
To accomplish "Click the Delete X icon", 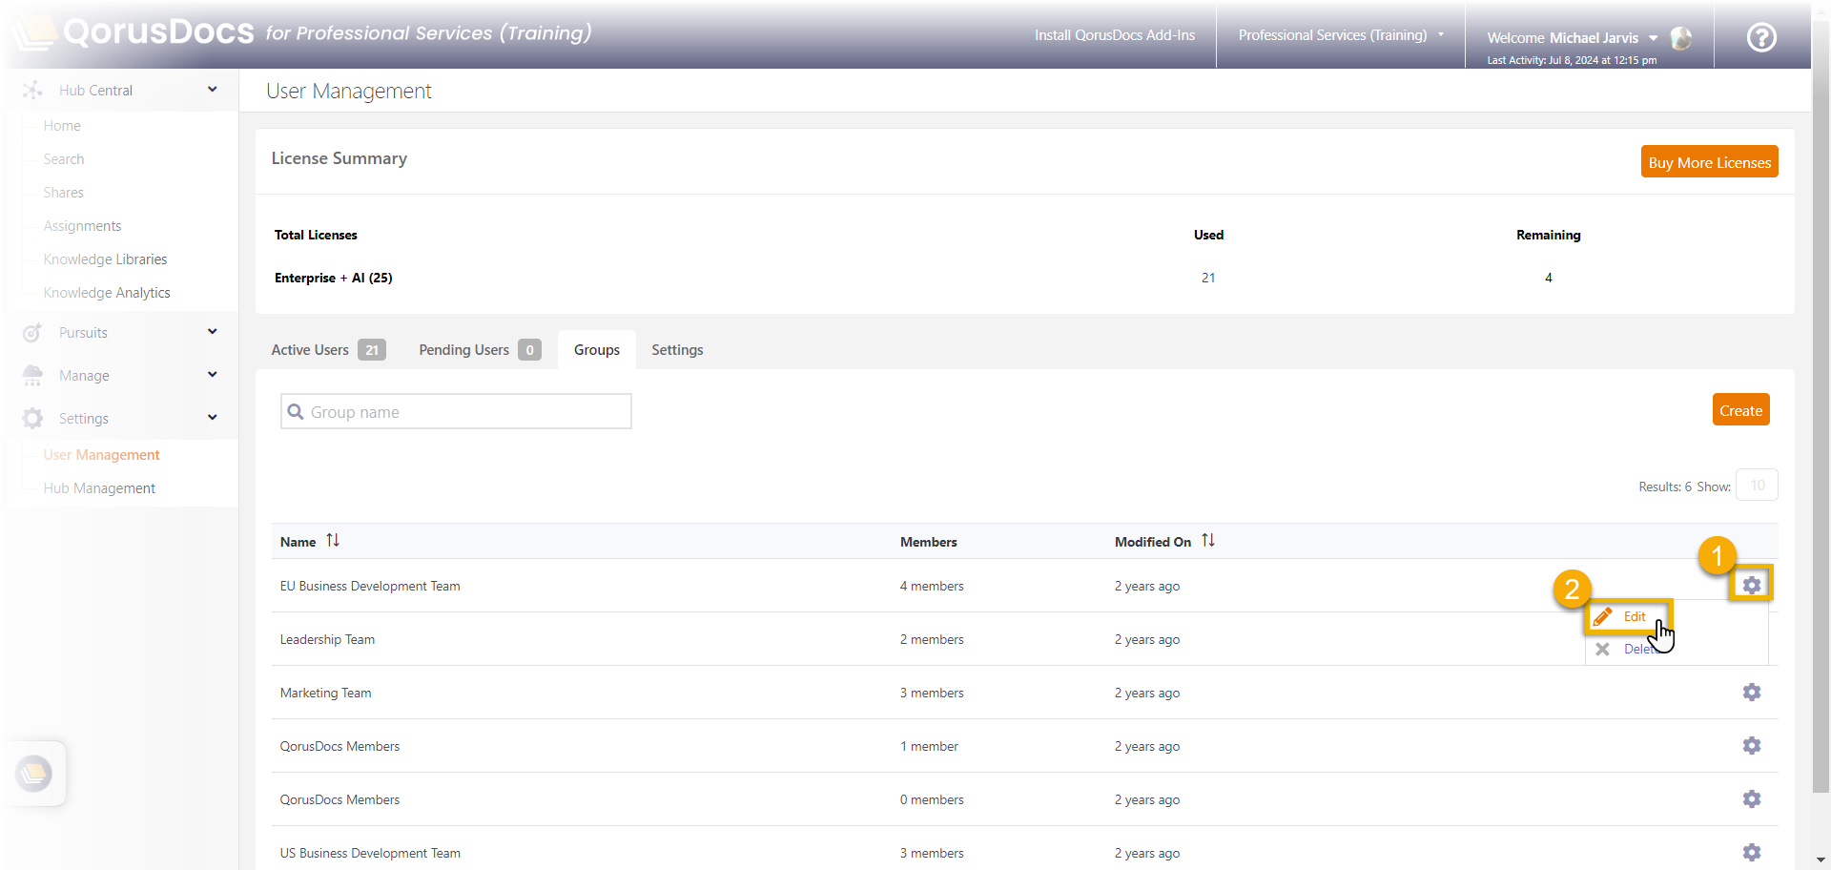I will pos(1602,649).
